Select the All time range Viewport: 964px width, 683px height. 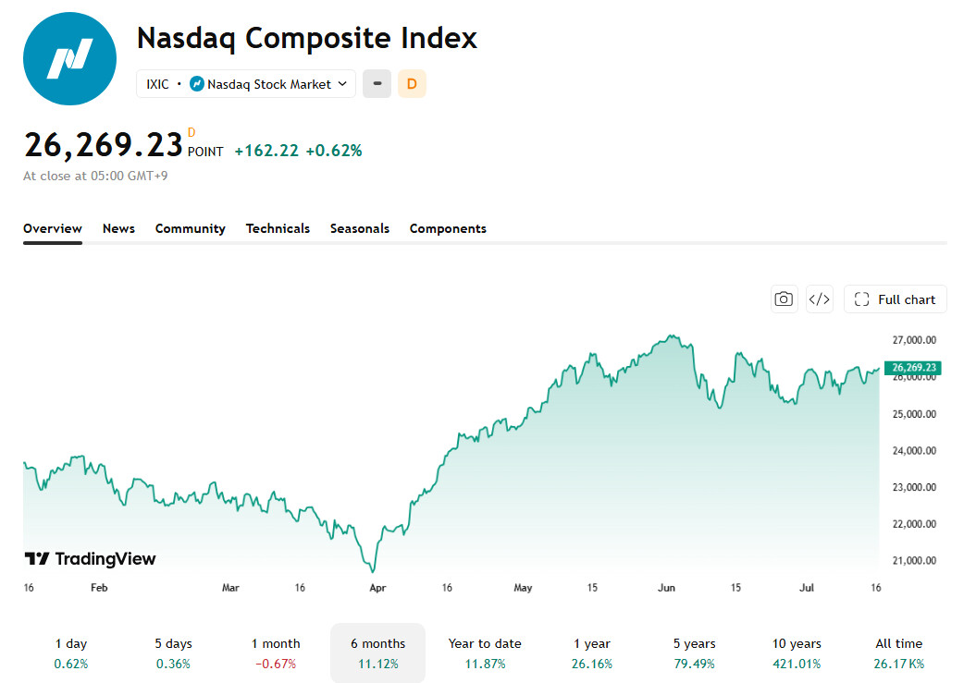[x=899, y=653]
